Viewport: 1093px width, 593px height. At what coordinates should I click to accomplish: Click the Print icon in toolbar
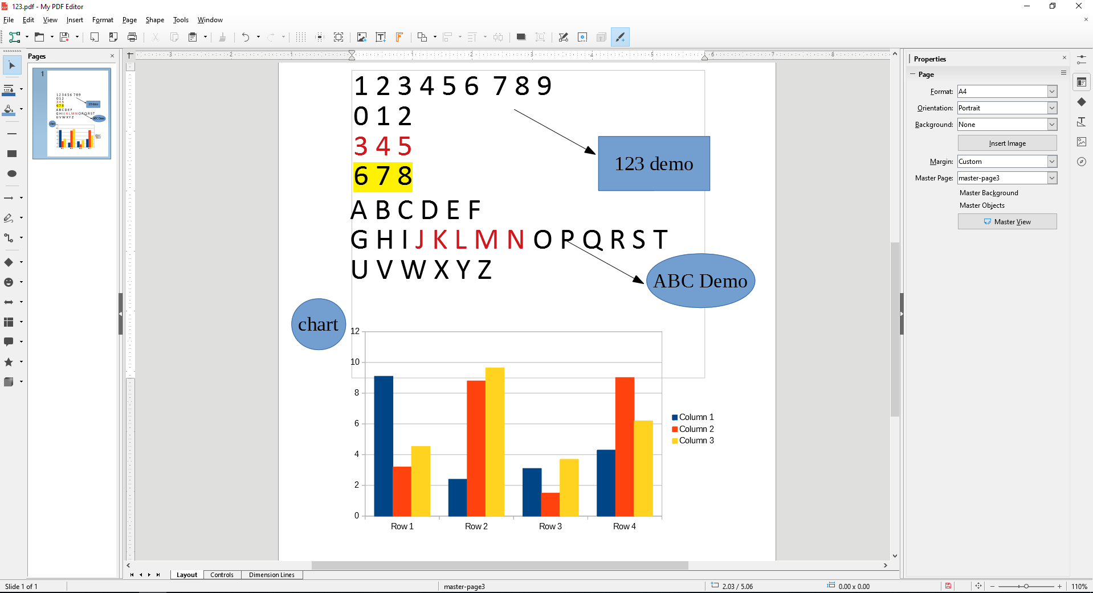tap(132, 38)
